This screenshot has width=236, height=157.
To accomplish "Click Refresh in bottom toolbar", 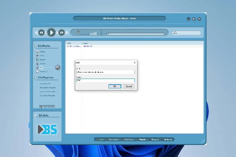I will [167, 140].
